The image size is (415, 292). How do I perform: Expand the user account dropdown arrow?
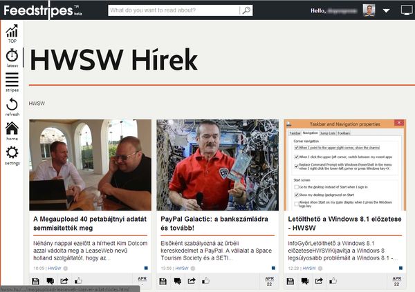pos(387,11)
